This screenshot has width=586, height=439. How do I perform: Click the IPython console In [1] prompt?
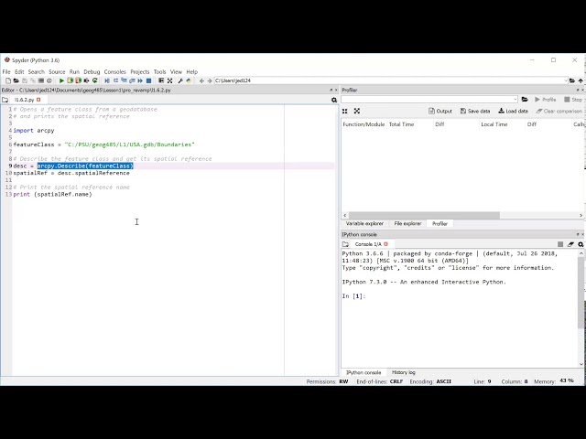[353, 296]
